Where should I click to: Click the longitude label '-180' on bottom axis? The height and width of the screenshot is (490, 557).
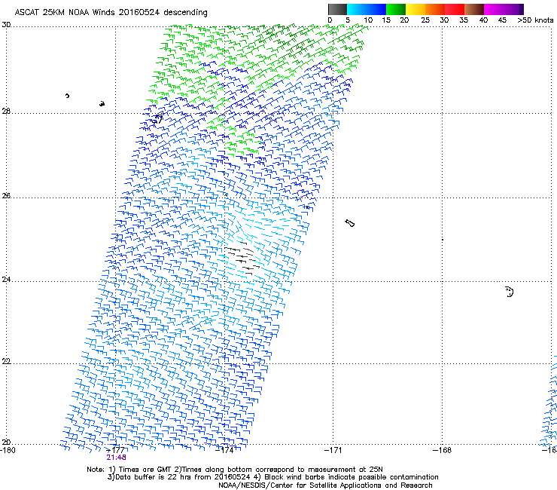(8, 450)
